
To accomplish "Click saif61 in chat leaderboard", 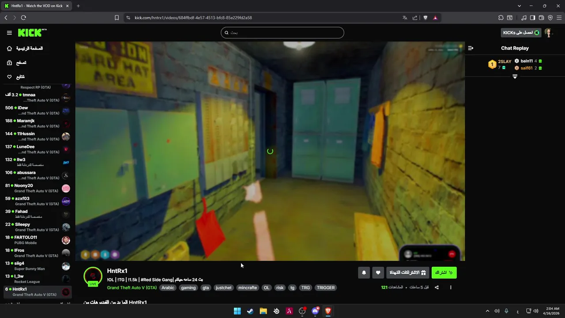I will point(528,68).
